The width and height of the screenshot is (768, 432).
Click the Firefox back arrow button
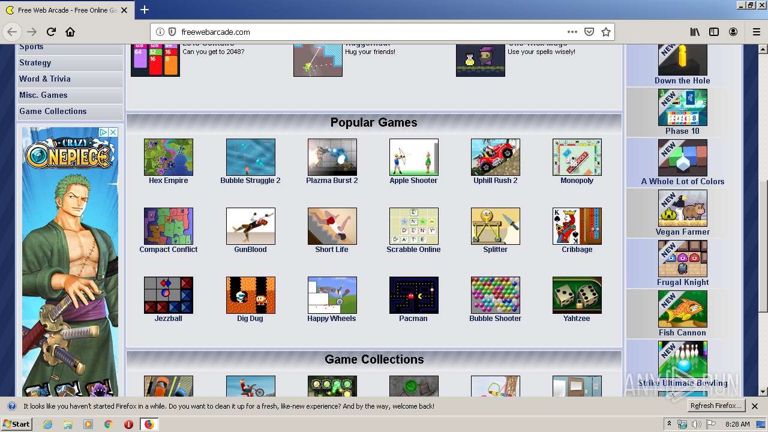[13, 32]
